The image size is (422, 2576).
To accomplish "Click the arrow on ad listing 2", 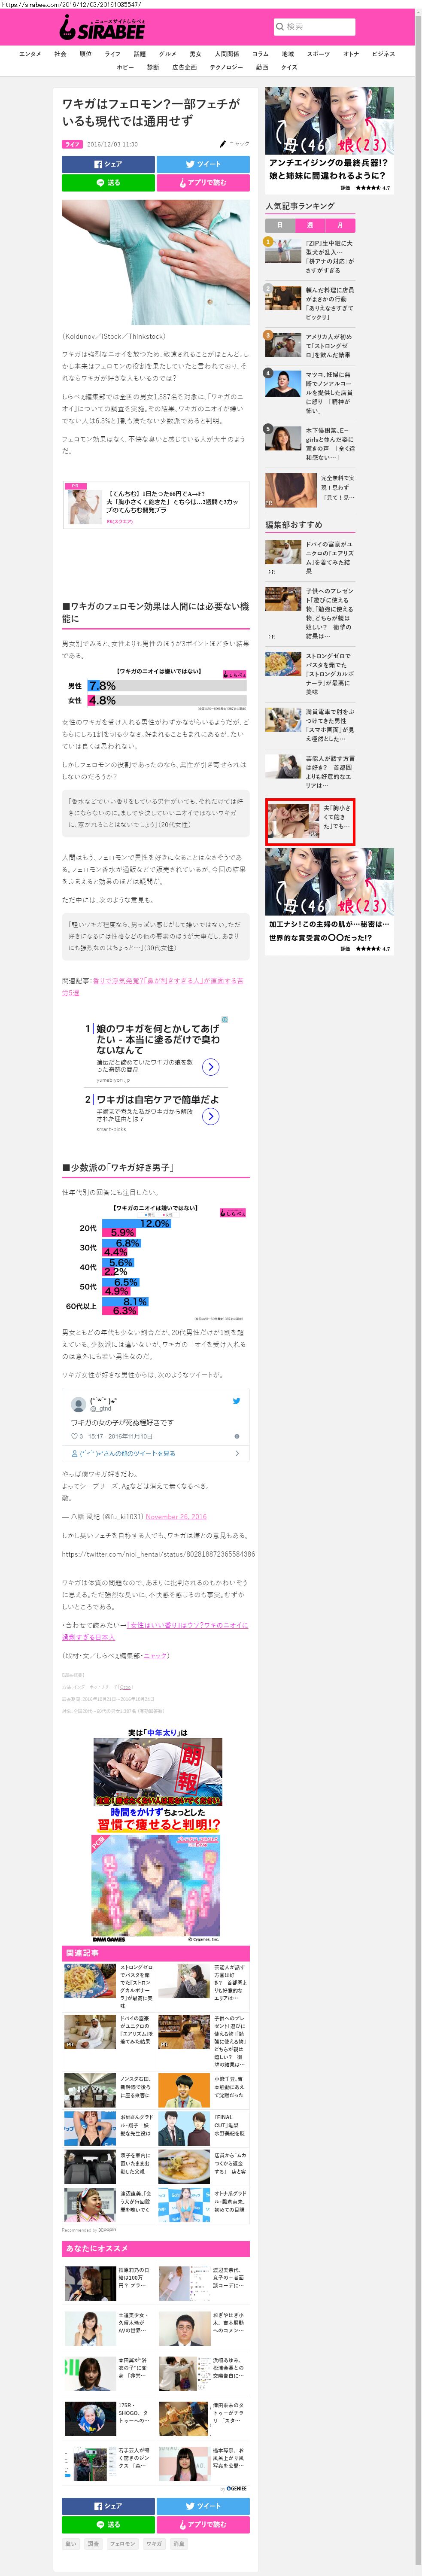I will click(x=211, y=1115).
